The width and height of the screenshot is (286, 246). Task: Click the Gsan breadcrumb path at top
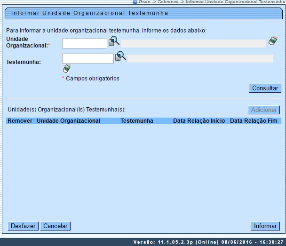[212, 2]
